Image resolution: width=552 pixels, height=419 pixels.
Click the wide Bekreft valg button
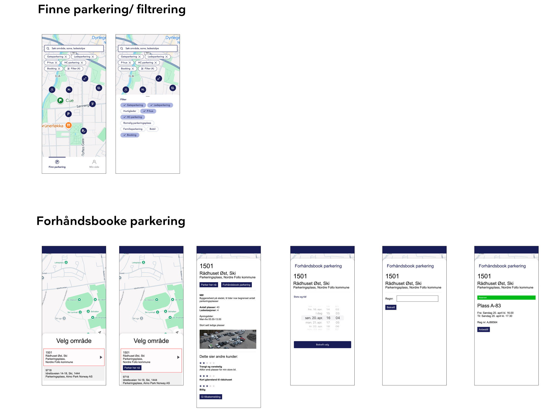(322, 345)
